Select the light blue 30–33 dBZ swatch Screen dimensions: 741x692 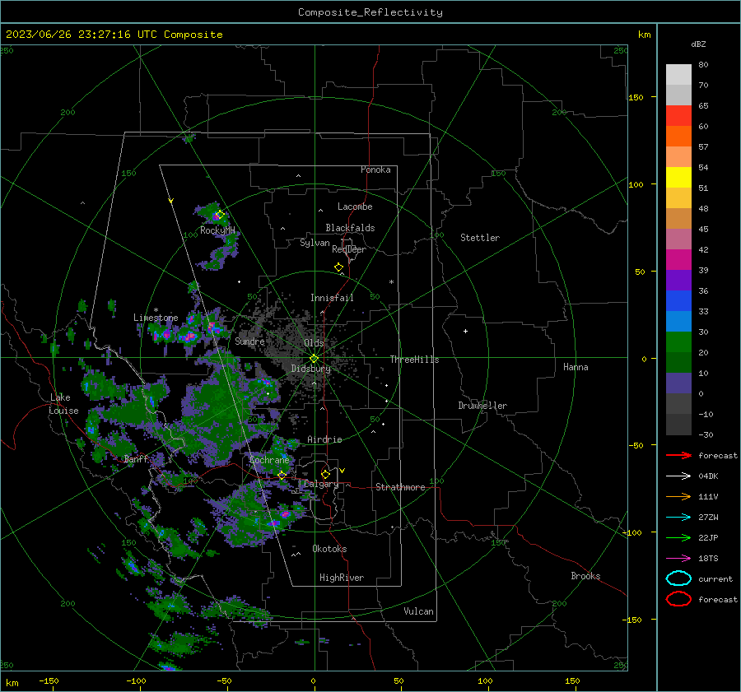point(678,322)
